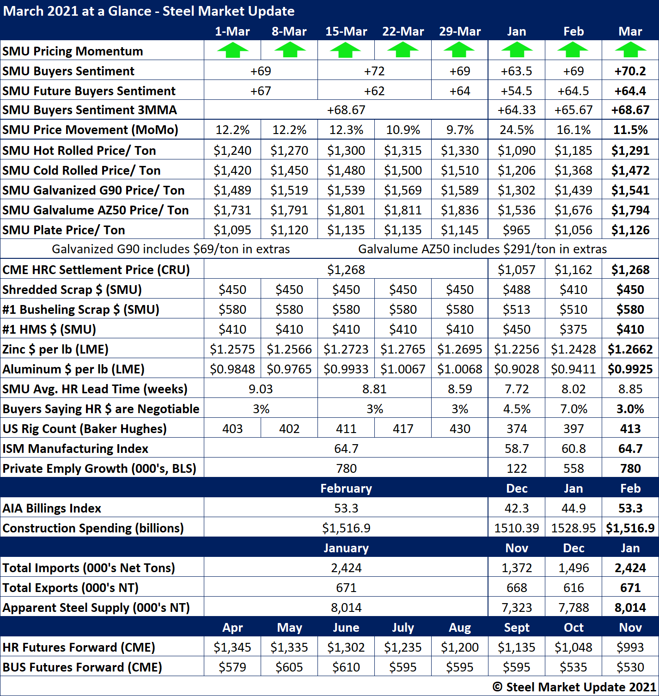Image resolution: width=659 pixels, height=696 pixels.
Task: Click the CME HRC Settlement Price value $1,268
Action: click(346, 269)
